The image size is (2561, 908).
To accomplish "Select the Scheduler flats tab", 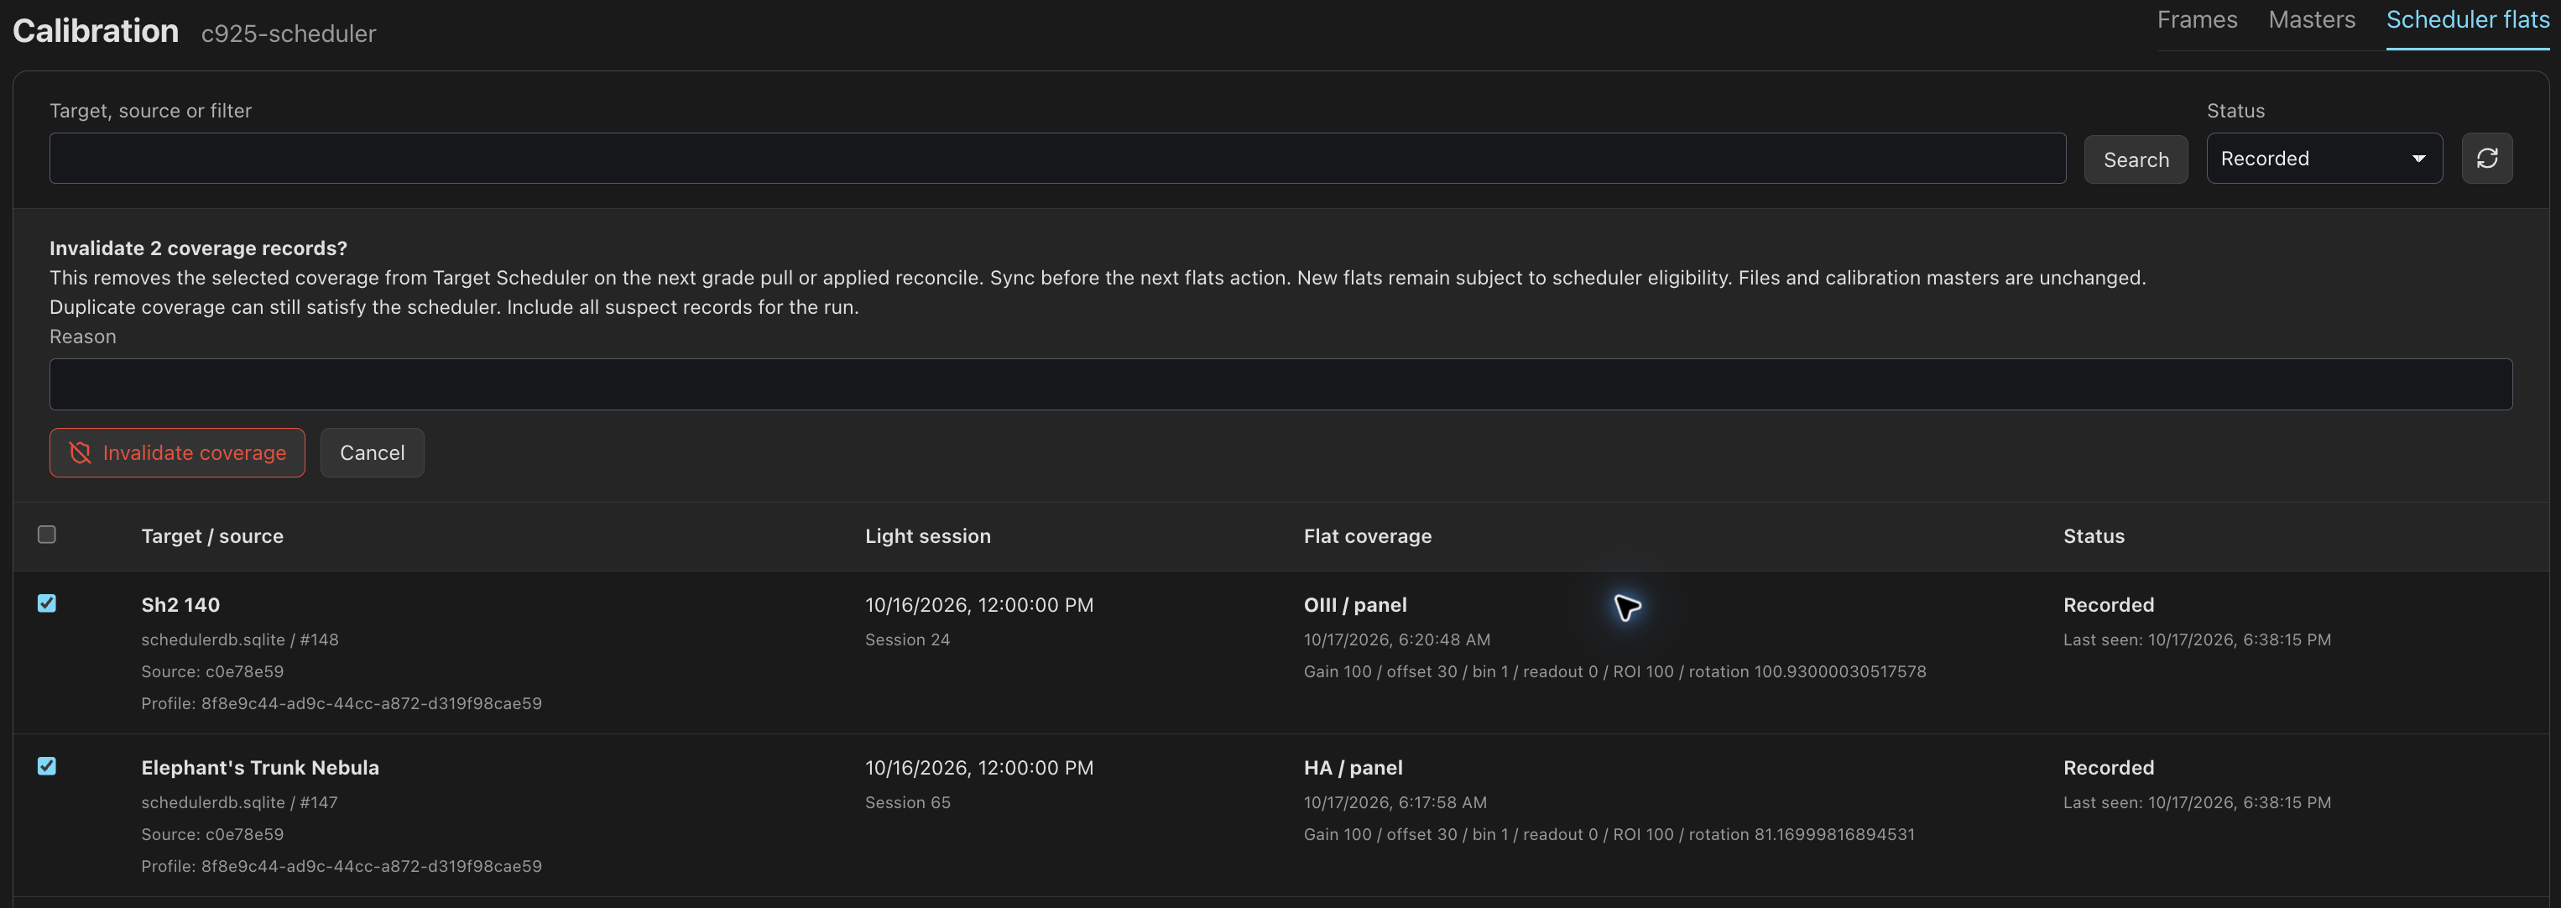I will click(2468, 20).
